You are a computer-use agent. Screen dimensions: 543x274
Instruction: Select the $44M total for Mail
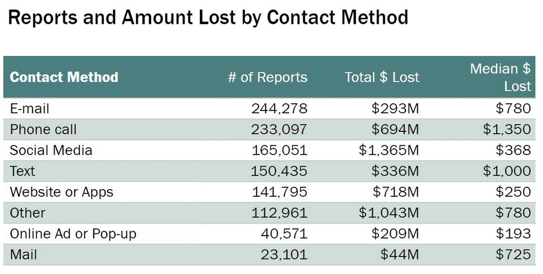coord(399,255)
